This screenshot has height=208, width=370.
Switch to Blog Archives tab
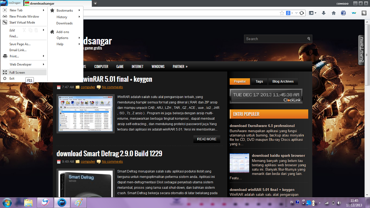pos(283,81)
